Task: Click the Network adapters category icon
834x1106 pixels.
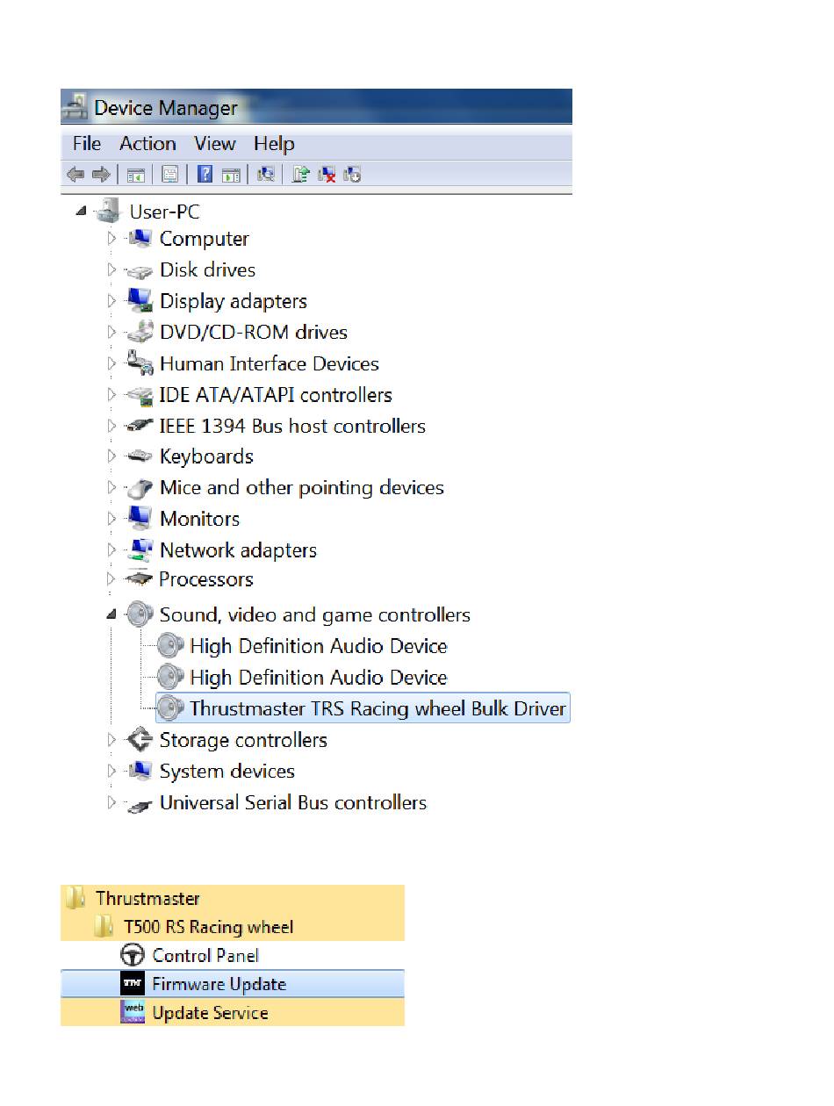Action: [140, 550]
